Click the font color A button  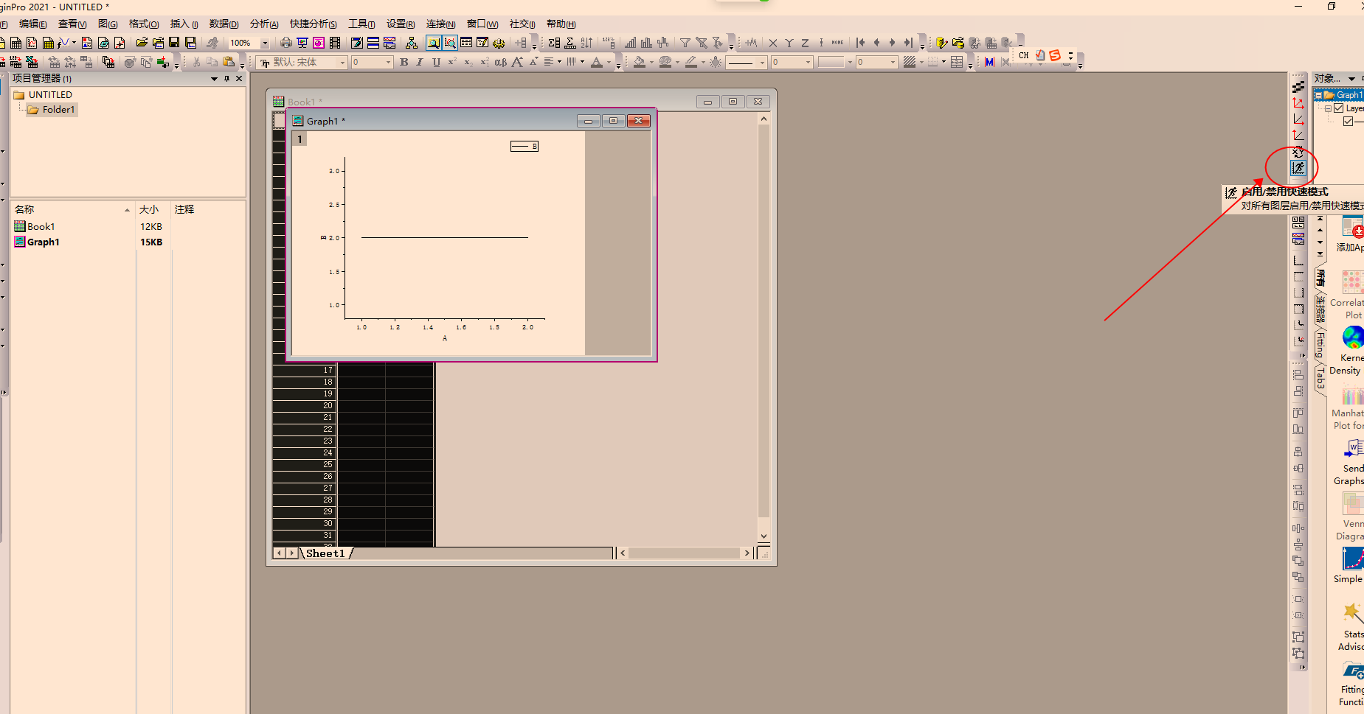click(596, 63)
